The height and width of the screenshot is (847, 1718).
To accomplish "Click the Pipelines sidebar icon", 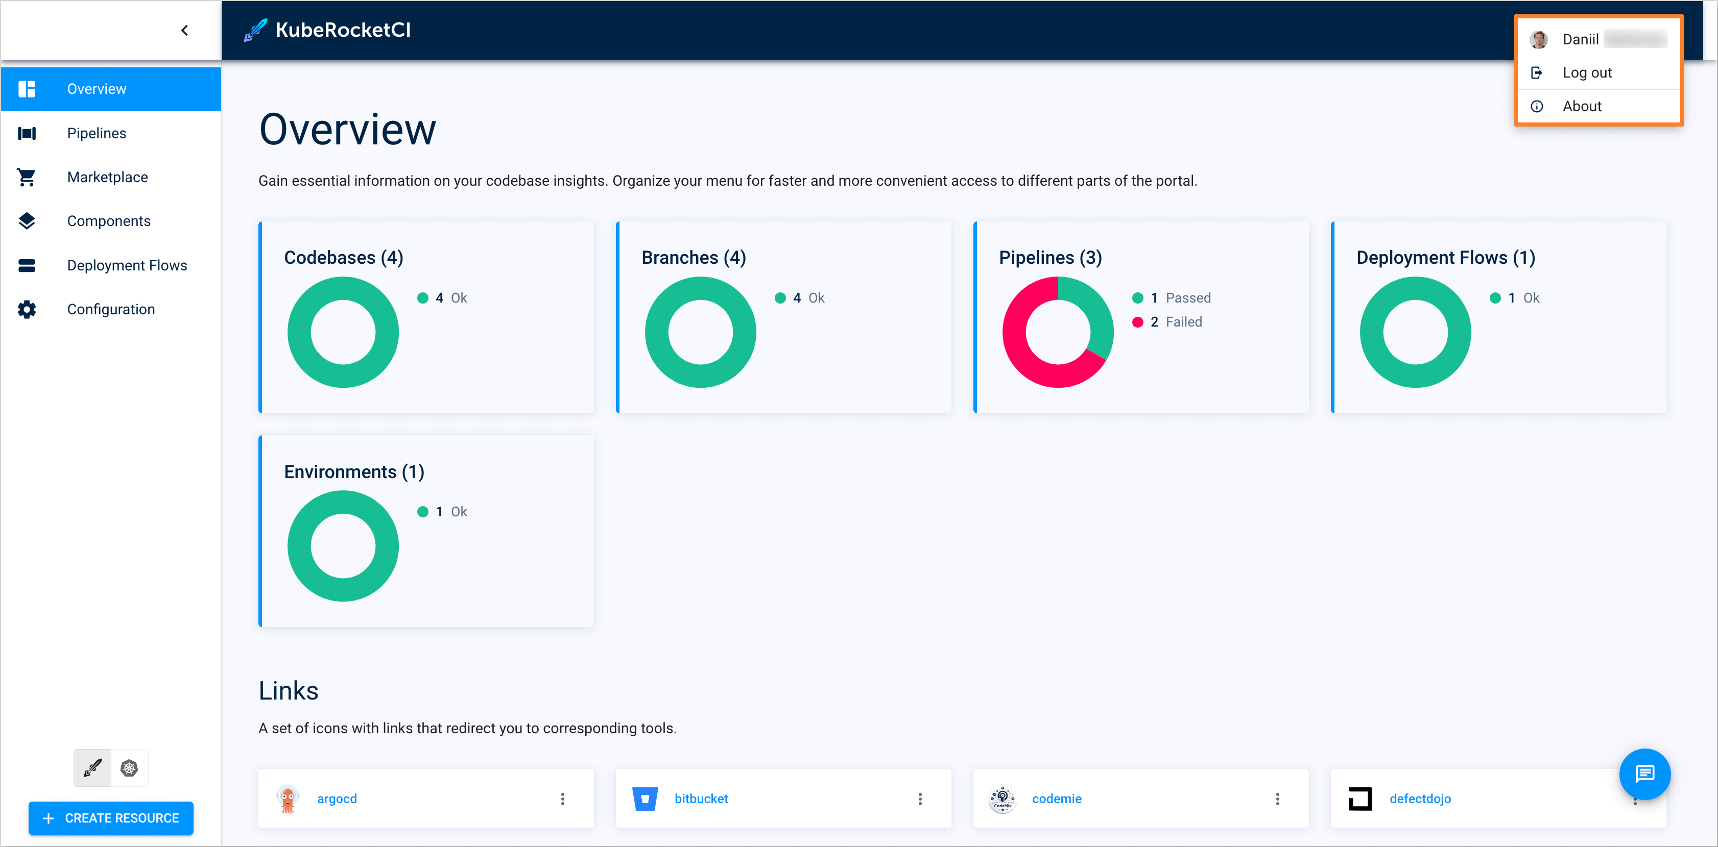I will (x=27, y=133).
